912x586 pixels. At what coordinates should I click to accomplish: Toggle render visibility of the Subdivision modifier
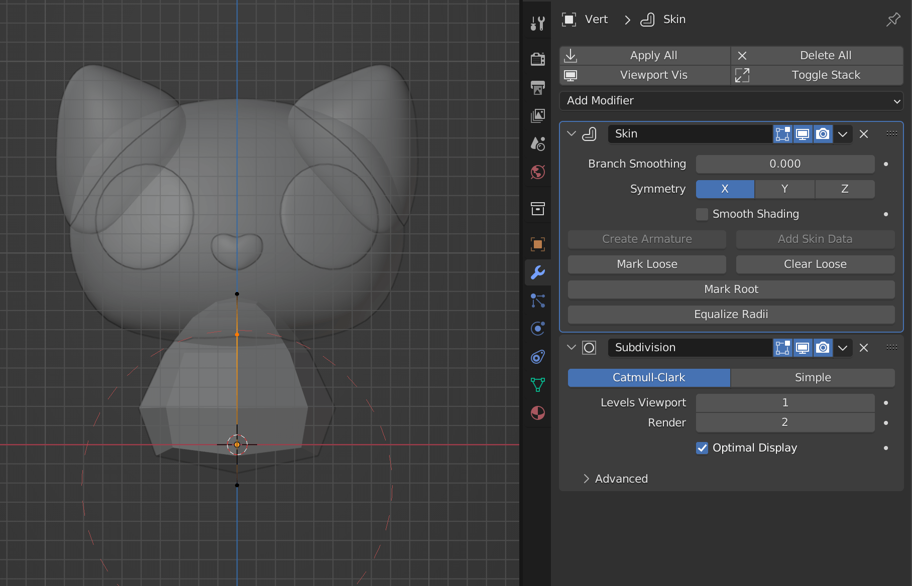pyautogui.click(x=823, y=347)
